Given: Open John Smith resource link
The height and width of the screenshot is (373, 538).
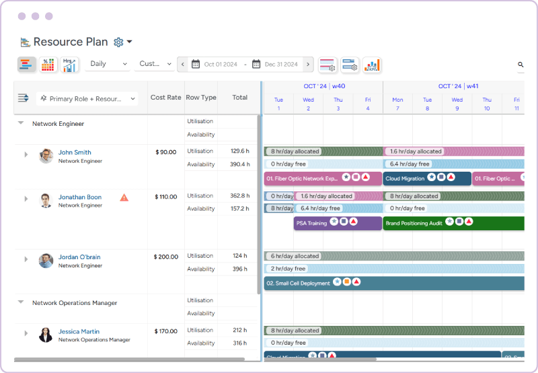Looking at the screenshot, I should tap(75, 152).
